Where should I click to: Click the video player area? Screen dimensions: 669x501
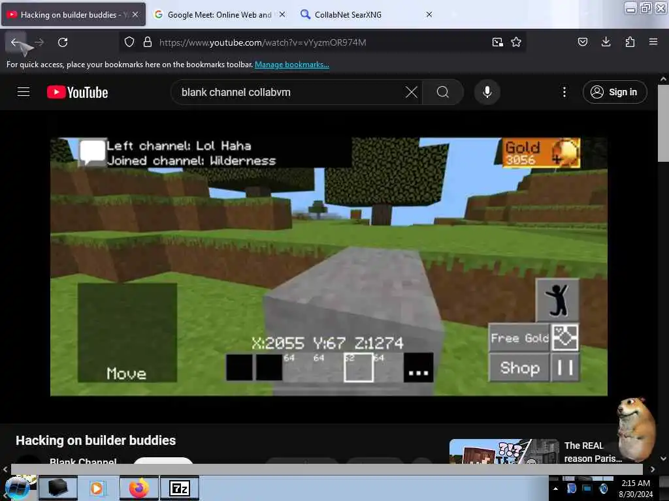(x=329, y=267)
